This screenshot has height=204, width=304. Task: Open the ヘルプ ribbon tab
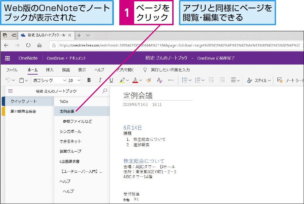tap(99, 70)
